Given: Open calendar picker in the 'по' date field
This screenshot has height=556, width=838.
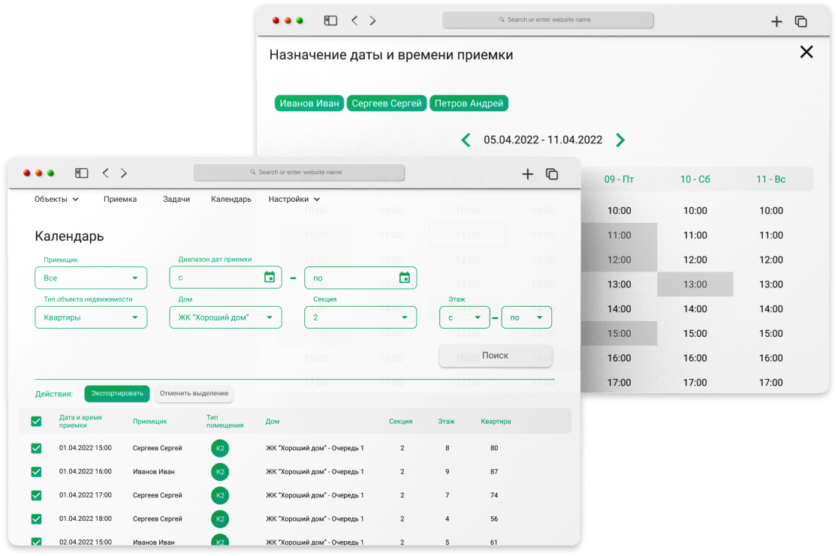Looking at the screenshot, I should pos(404,278).
